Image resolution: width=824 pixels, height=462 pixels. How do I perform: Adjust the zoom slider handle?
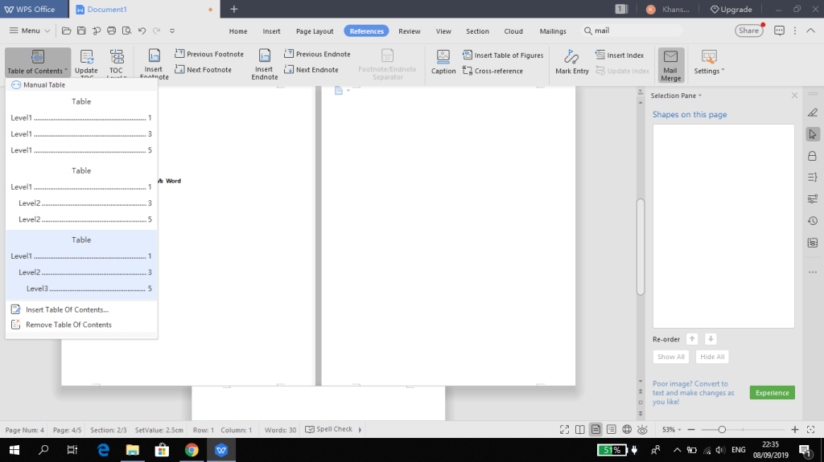point(722,430)
